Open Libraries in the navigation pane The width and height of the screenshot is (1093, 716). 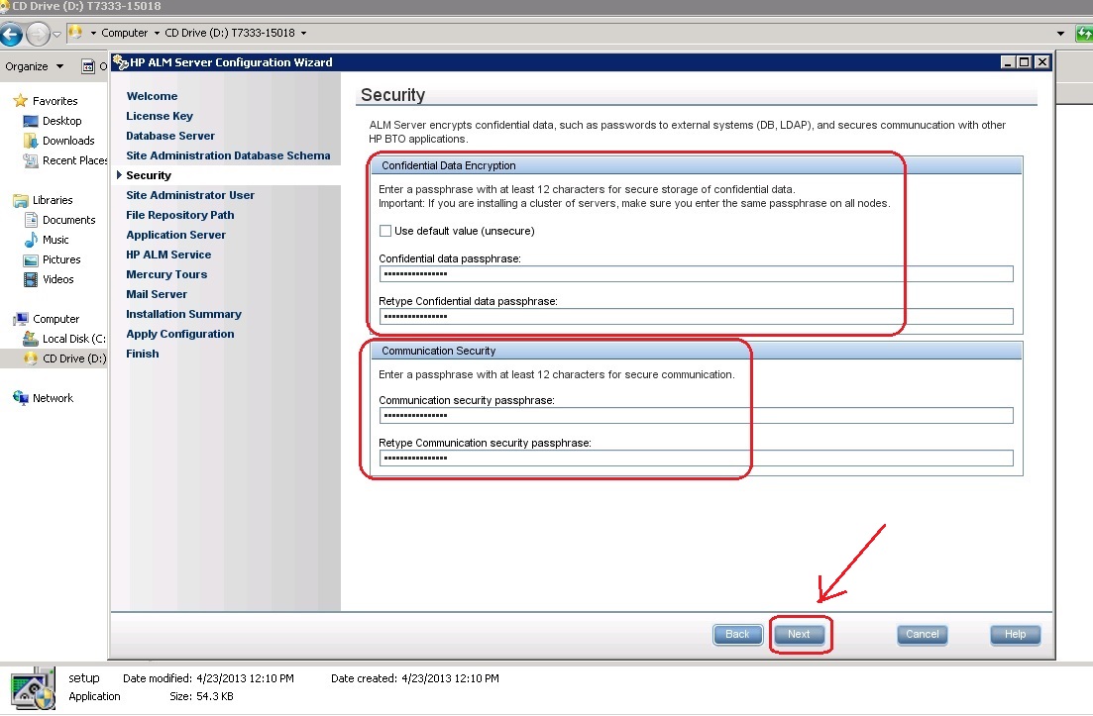53,200
